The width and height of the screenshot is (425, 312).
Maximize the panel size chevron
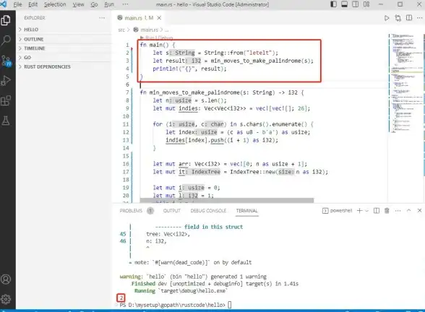(x=409, y=210)
